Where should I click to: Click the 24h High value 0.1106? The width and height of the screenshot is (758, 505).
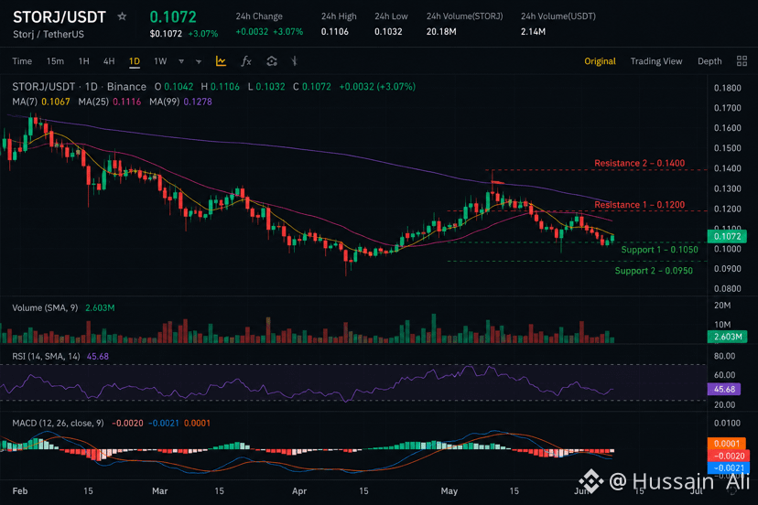pyautogui.click(x=334, y=32)
